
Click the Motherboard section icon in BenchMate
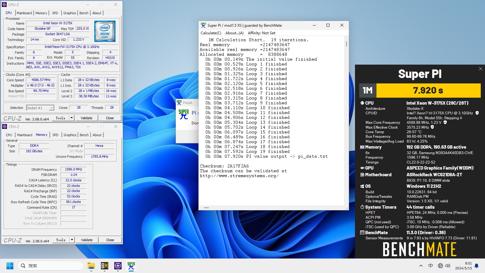click(x=362, y=175)
